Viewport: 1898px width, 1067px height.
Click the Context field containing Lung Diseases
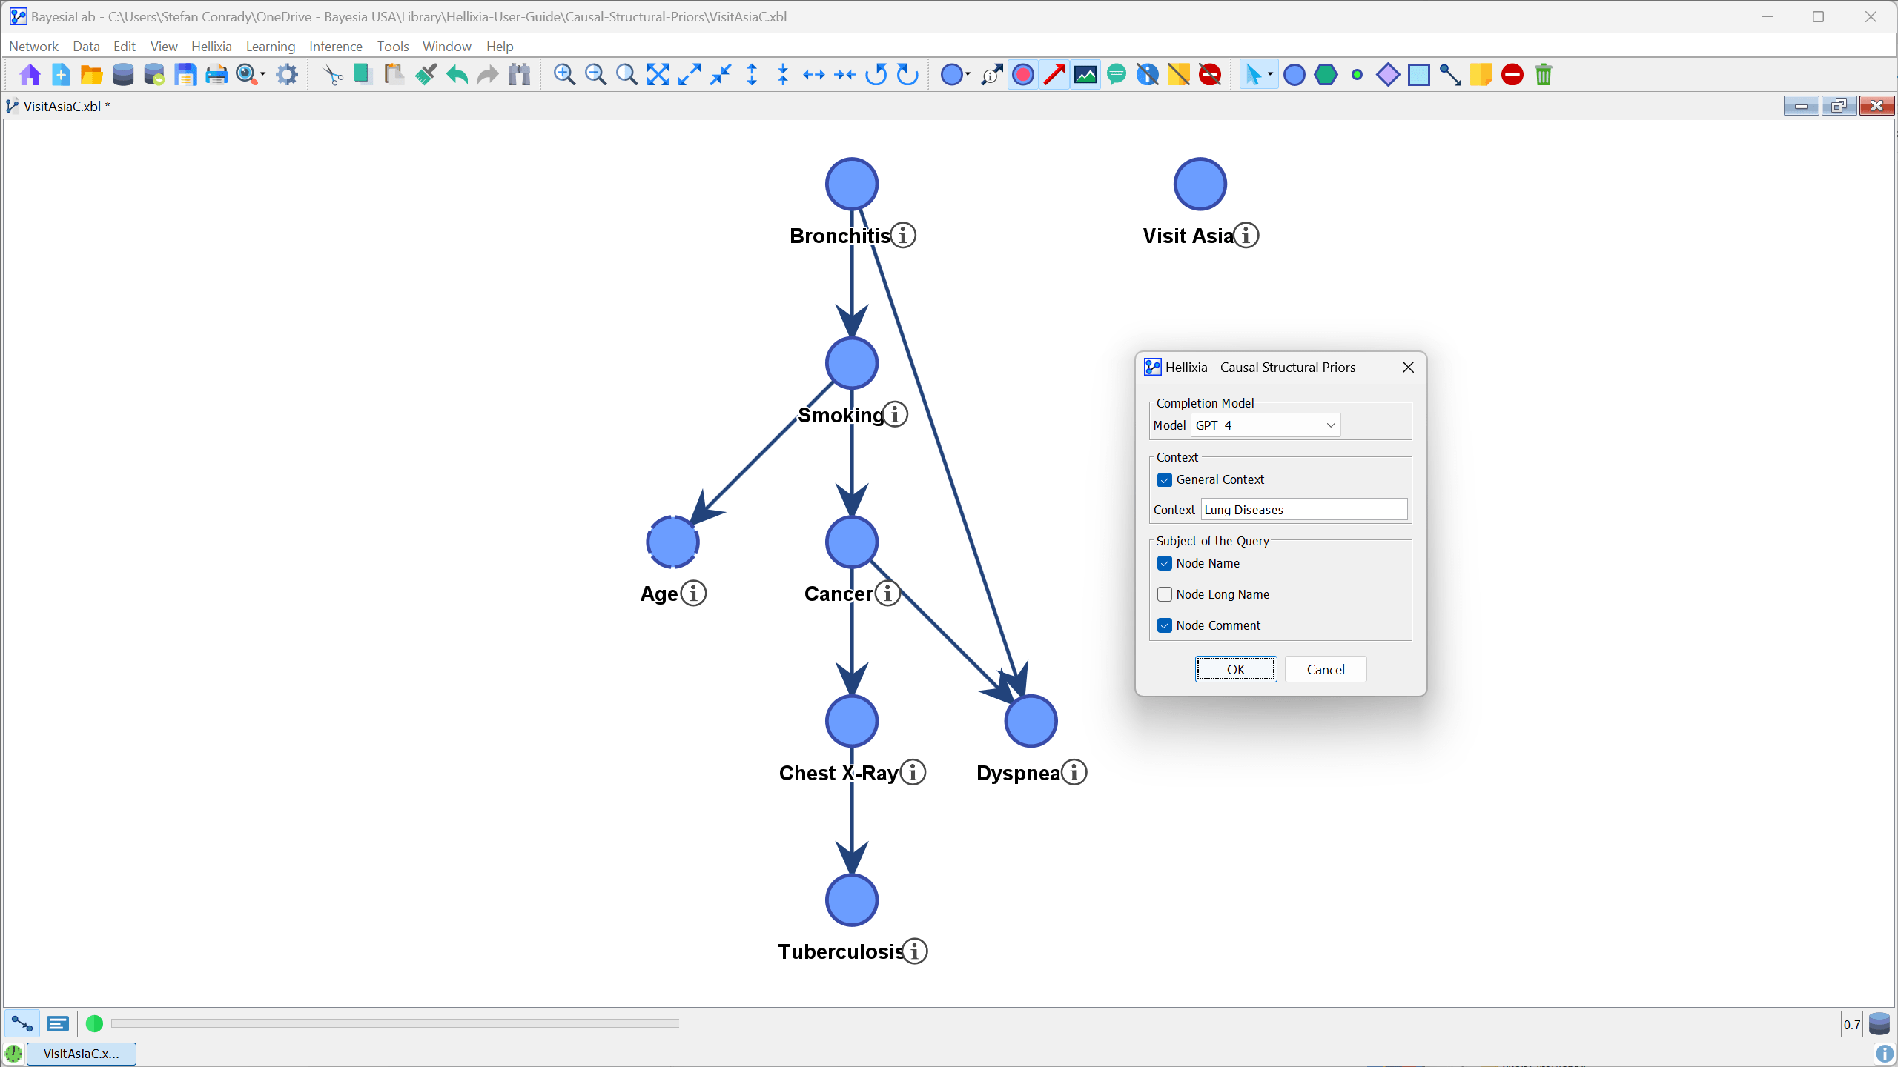click(x=1303, y=510)
